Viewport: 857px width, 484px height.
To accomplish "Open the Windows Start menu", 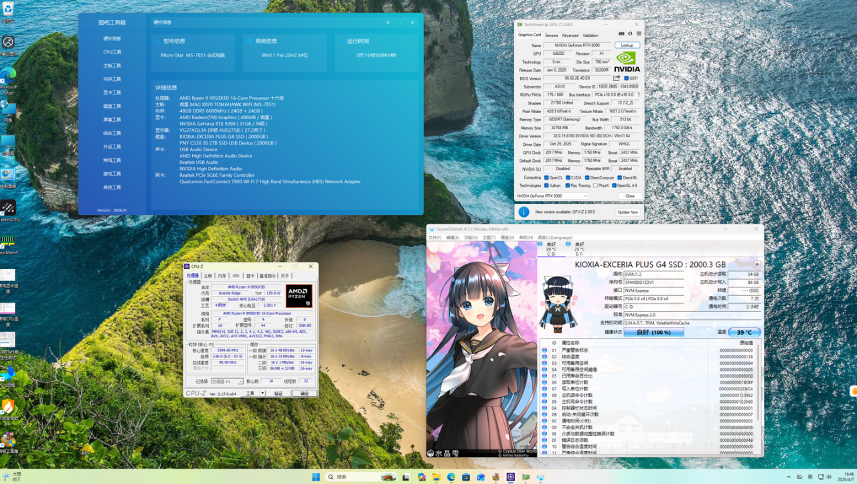I will [x=315, y=477].
